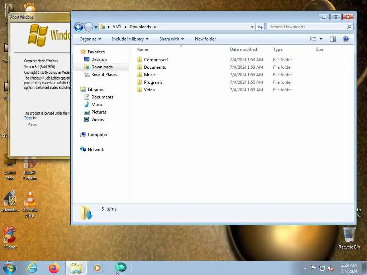Open recent locations dropdown beside forward arrow
Viewport: 367px width, 275px height.
[x=96, y=27]
